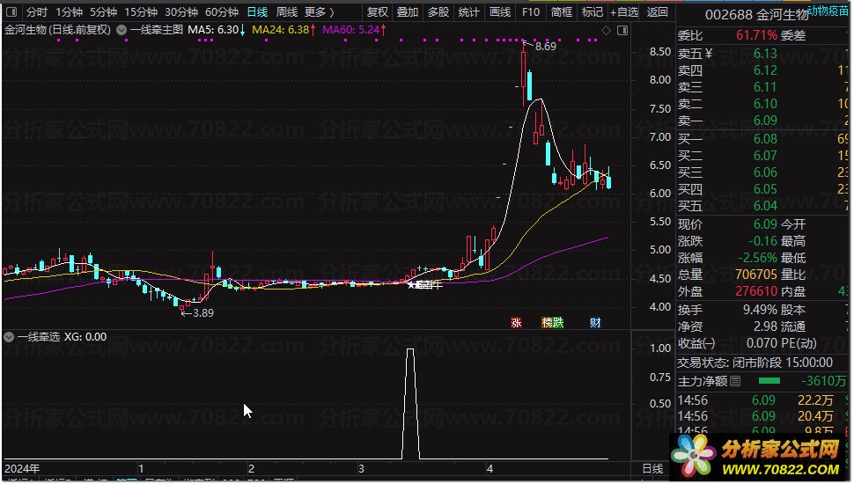
Task: Select the 买三 6.06 order row
Action: point(762,173)
